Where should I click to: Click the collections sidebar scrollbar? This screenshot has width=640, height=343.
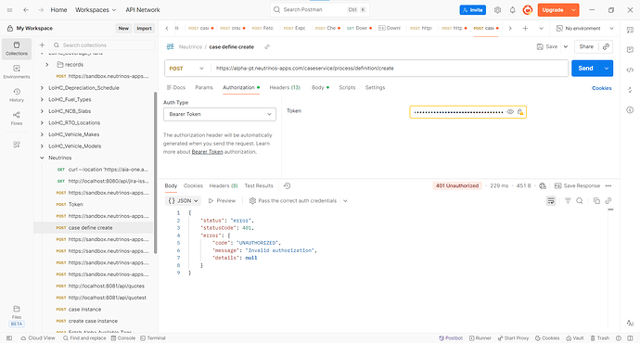pos(155,173)
